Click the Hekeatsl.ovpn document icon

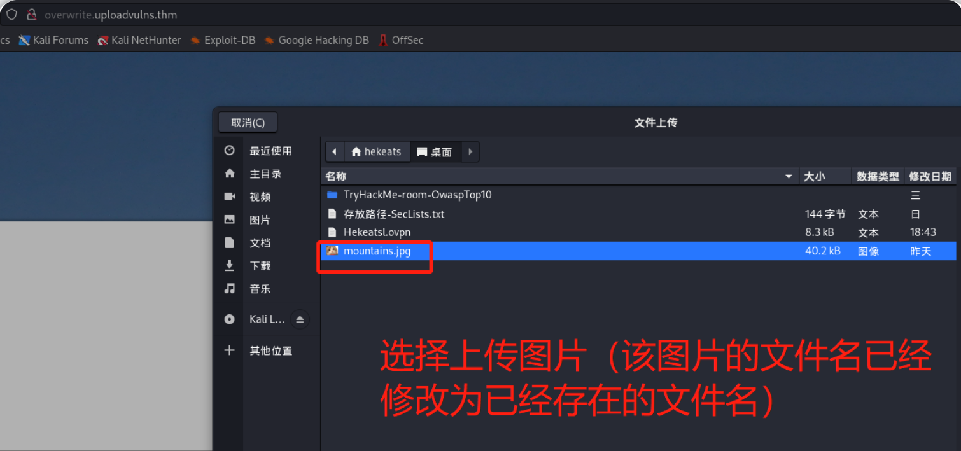click(x=332, y=232)
